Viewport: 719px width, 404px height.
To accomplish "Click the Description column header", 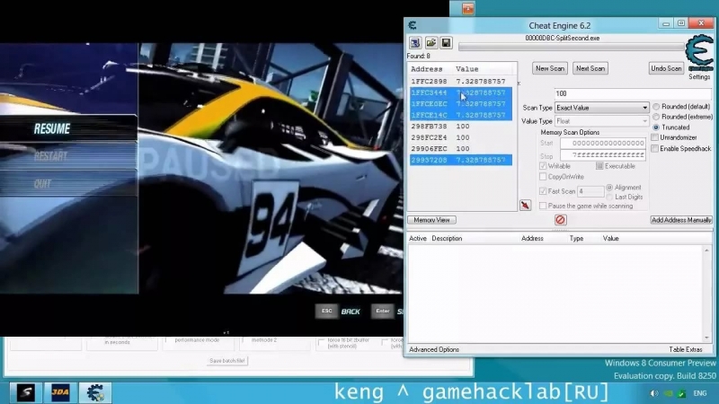I will pos(447,239).
